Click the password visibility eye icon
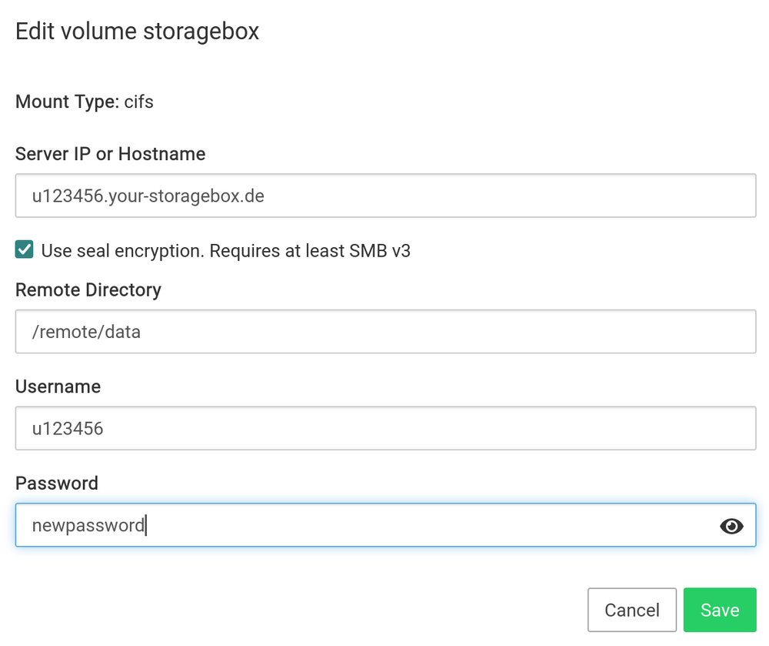Image resolution: width=769 pixels, height=646 pixels. [x=731, y=525]
